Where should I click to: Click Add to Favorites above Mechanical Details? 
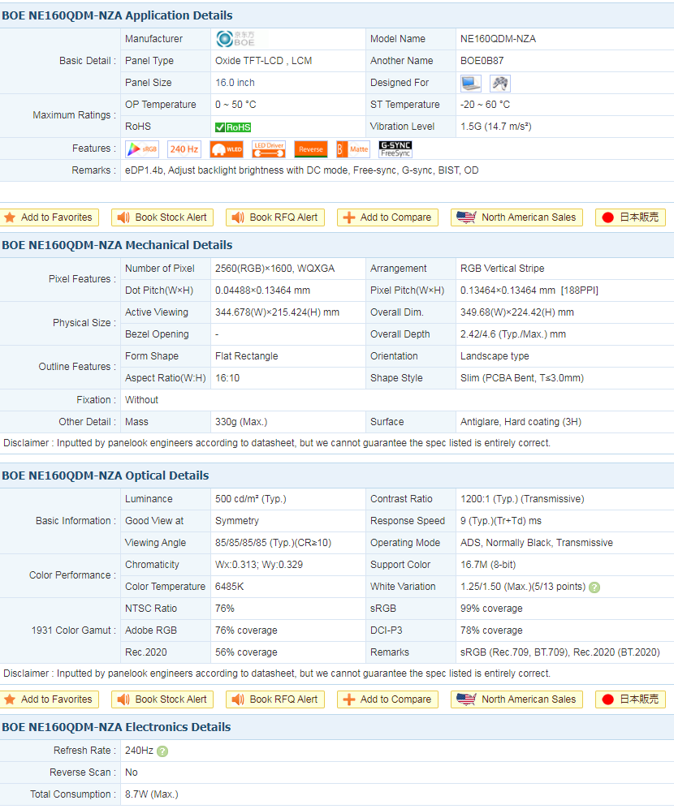click(x=50, y=217)
